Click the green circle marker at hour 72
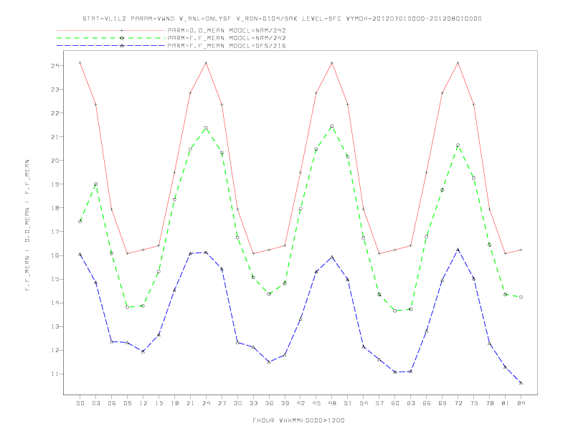 click(x=458, y=145)
